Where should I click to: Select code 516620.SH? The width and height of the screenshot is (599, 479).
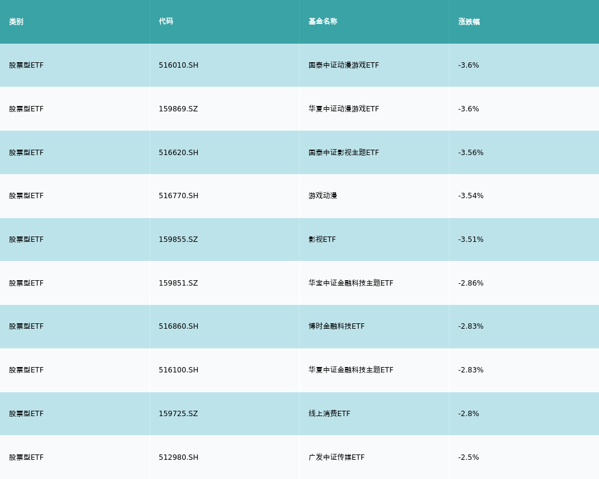click(x=179, y=153)
